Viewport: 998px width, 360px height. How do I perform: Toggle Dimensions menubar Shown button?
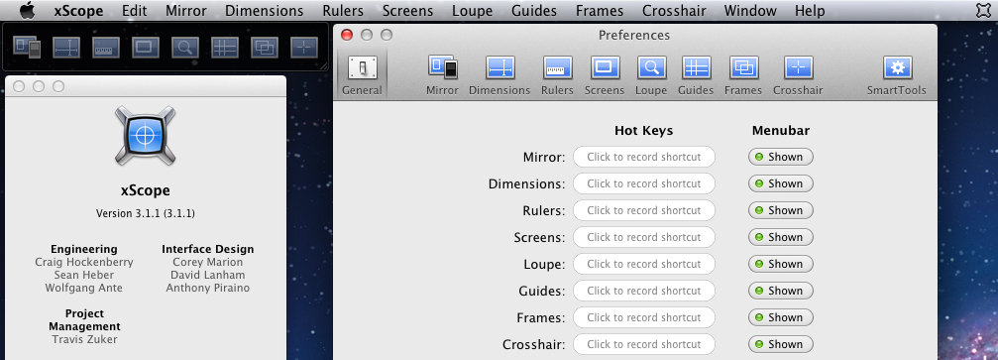(780, 183)
